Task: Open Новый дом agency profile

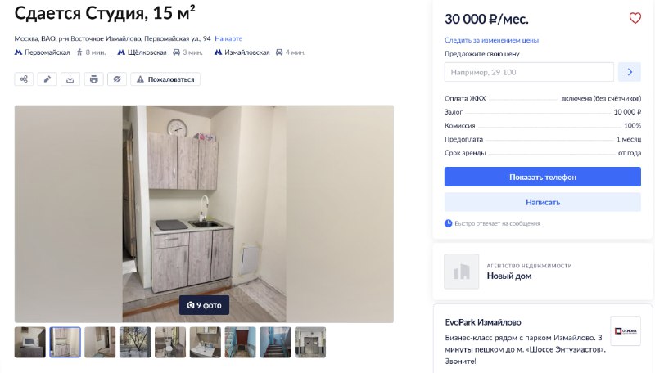Action: tap(508, 276)
